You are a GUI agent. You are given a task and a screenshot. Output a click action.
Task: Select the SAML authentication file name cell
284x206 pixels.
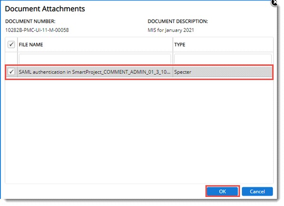[x=95, y=72]
